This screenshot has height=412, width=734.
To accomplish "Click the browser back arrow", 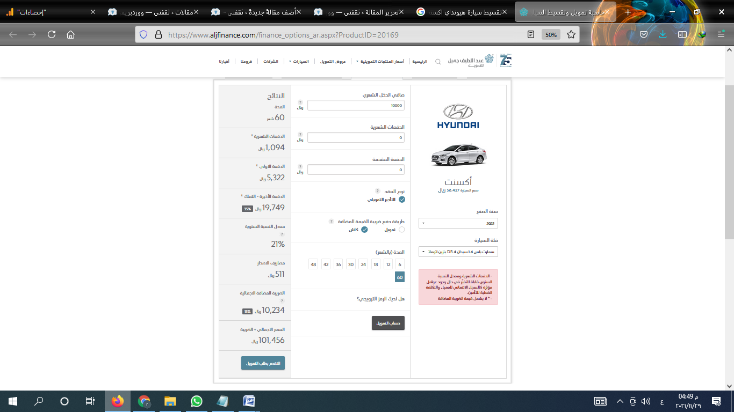I will pos(13,34).
